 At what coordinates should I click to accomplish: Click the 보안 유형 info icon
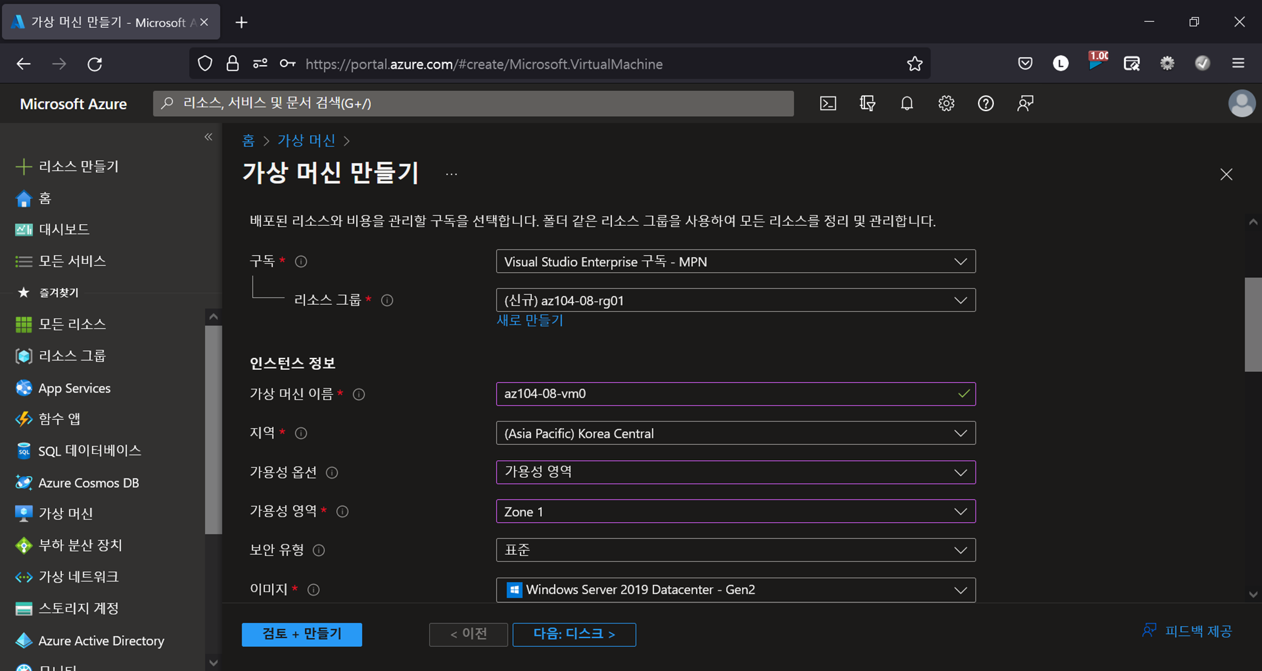tap(319, 550)
